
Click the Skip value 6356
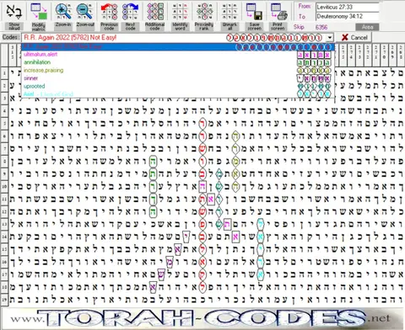pos(321,27)
